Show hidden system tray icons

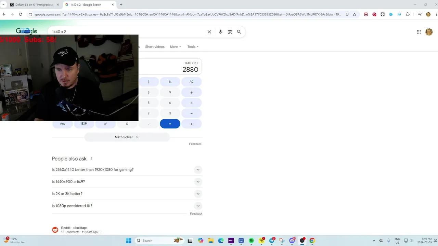[x=374, y=241]
